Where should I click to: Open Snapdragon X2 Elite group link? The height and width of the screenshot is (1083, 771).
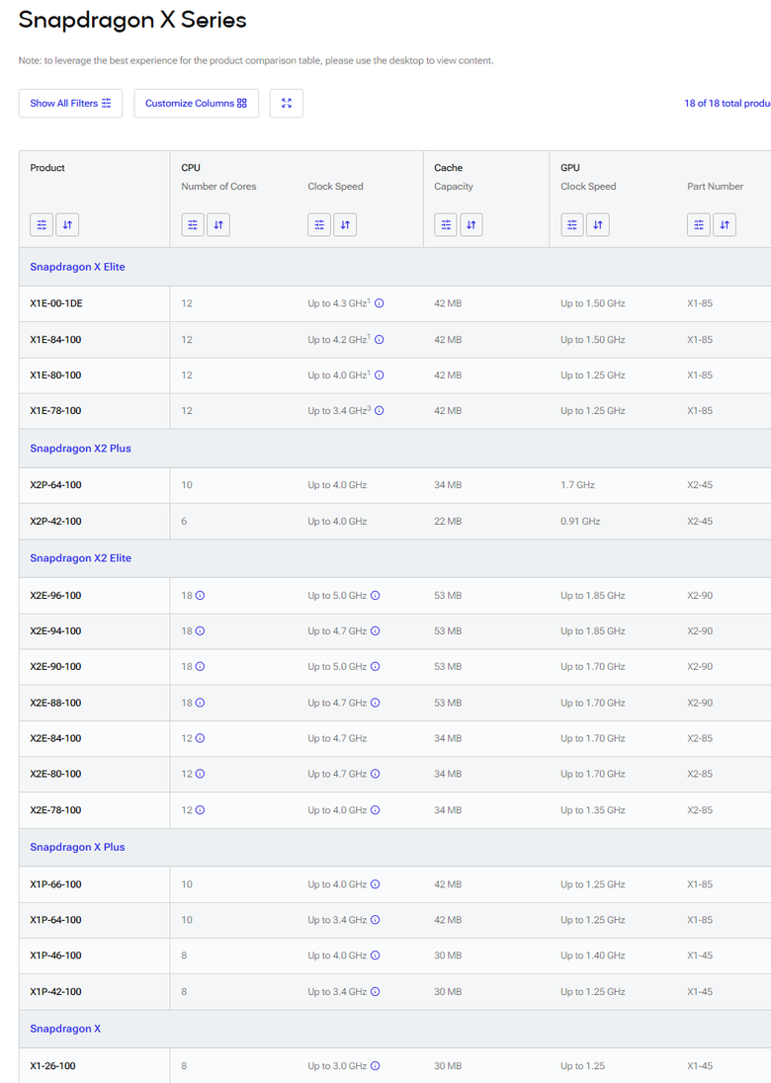[x=80, y=558]
